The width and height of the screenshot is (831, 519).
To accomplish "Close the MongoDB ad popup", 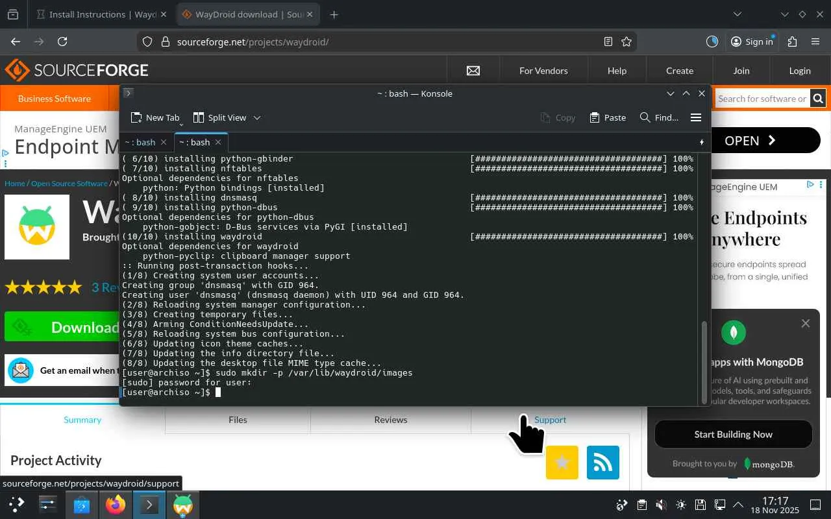I will coord(806,323).
